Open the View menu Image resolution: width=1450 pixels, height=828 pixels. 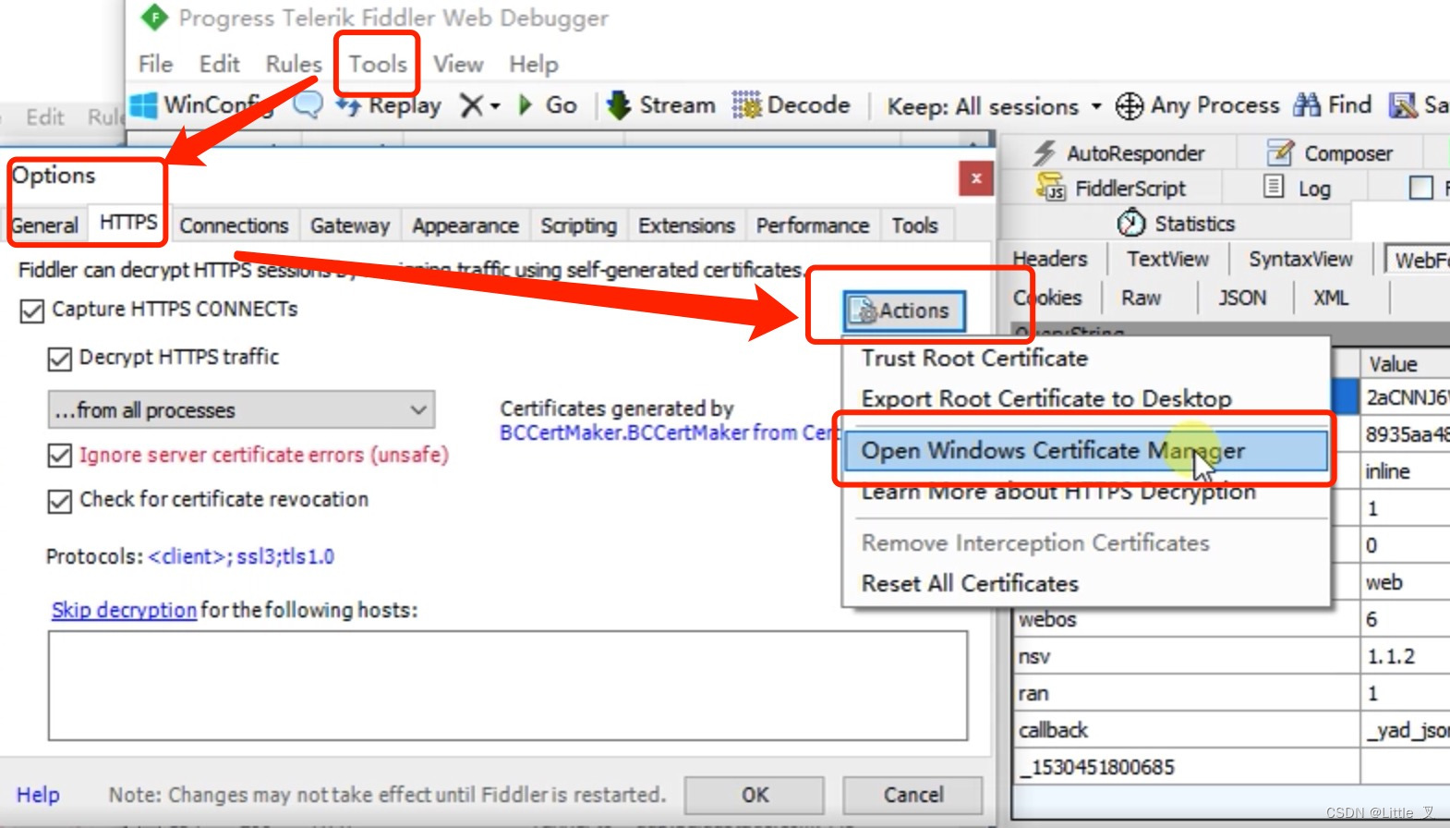point(458,64)
